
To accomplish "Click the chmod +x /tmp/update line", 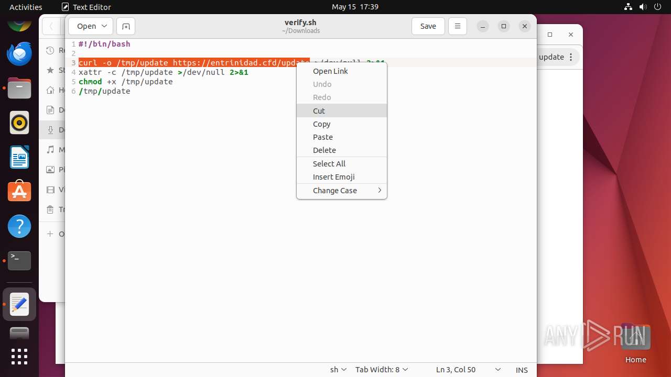I will [x=126, y=82].
